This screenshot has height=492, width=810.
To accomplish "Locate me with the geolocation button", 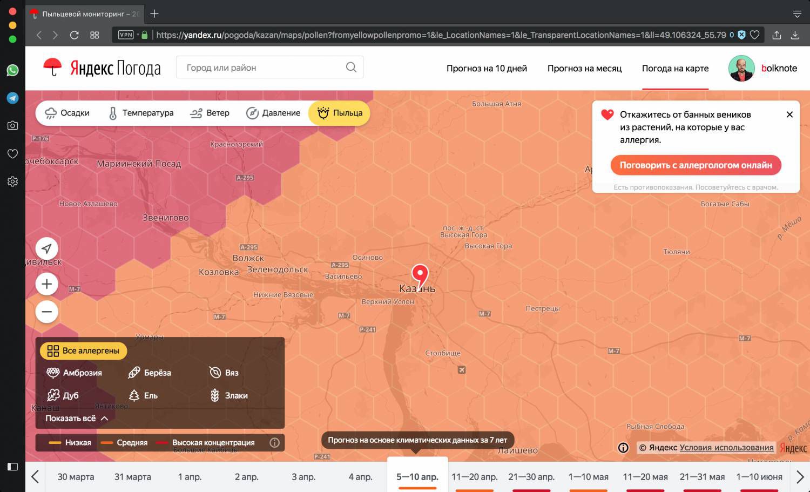I will tap(47, 248).
